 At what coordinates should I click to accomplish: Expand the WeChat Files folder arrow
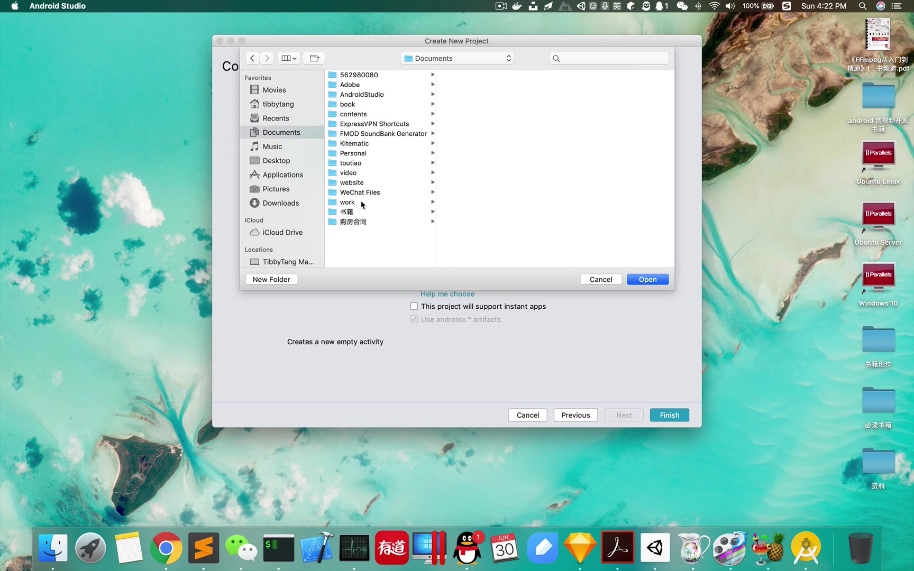(x=433, y=192)
